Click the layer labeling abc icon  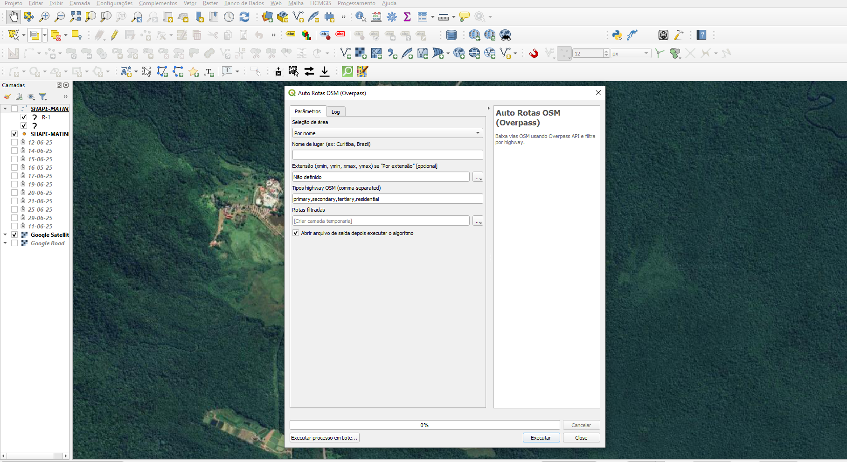point(290,34)
